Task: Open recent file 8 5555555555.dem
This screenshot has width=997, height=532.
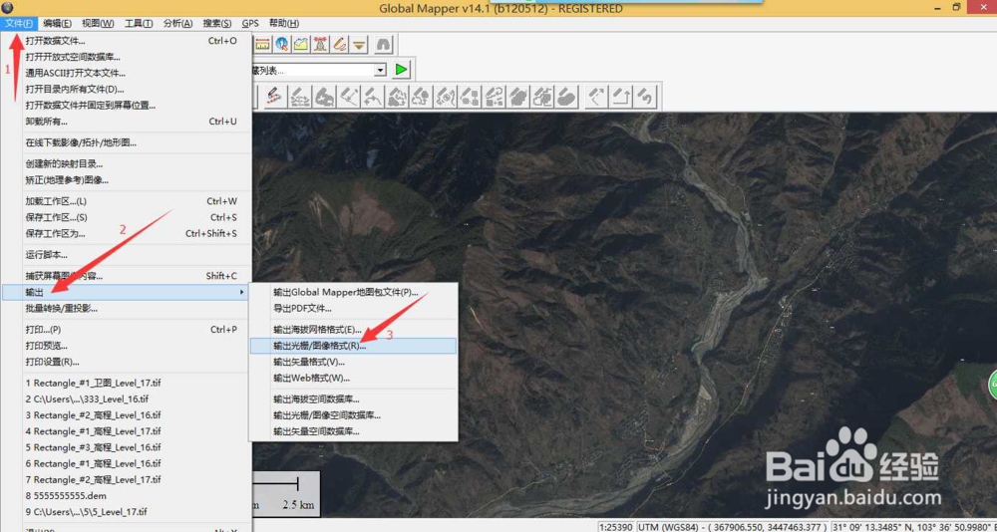Action: [x=126, y=496]
